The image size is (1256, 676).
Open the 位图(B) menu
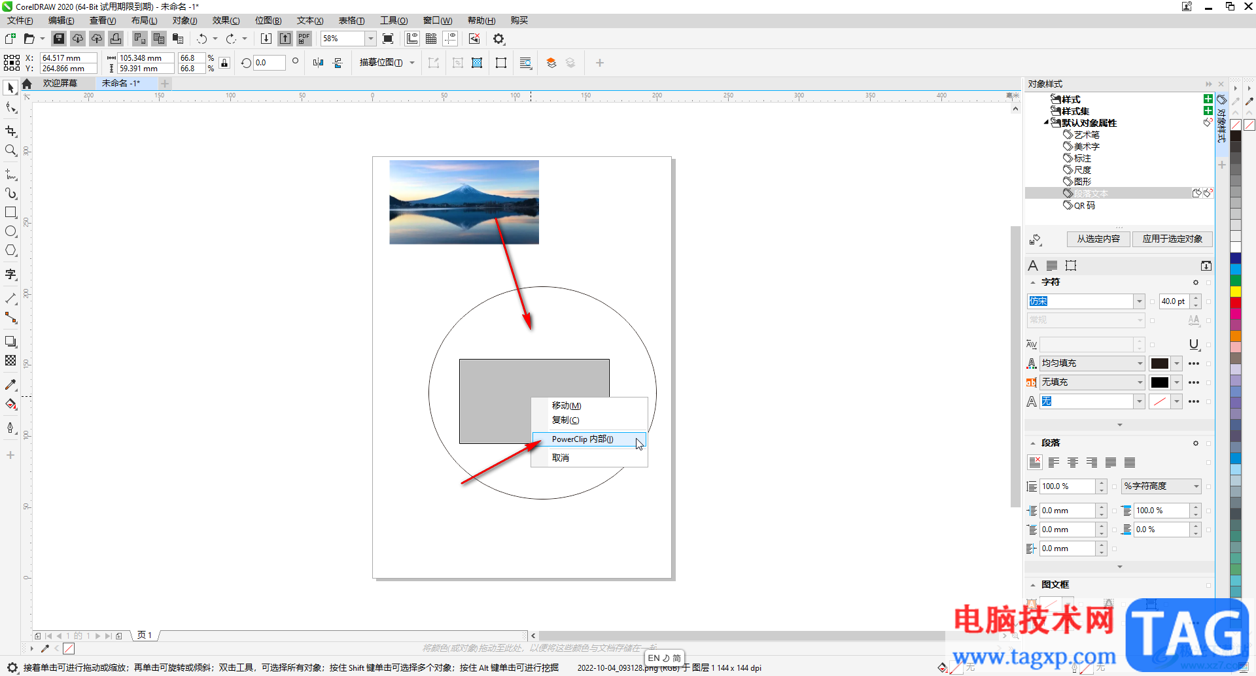(x=268, y=21)
